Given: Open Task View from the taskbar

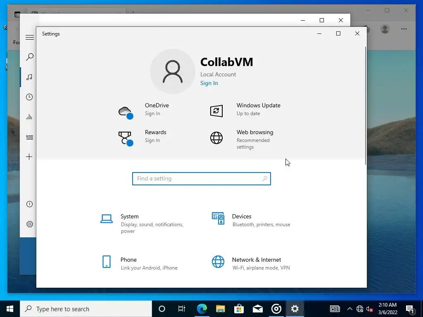Looking at the screenshot, I should [x=182, y=309].
